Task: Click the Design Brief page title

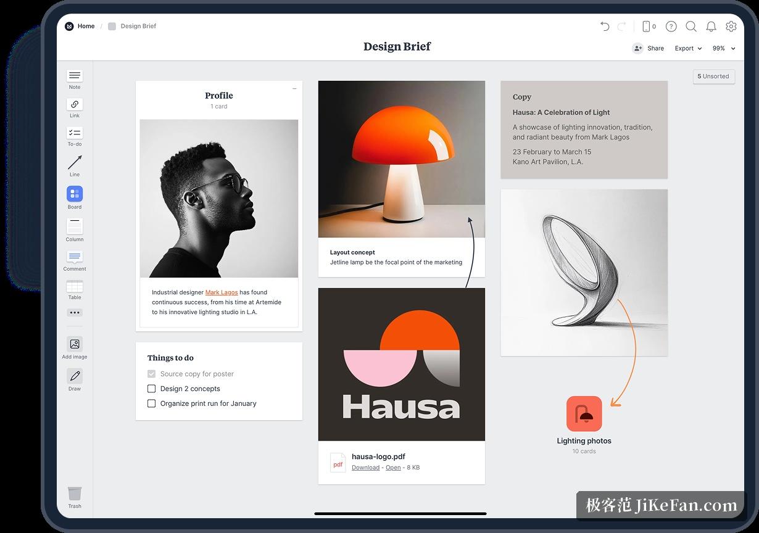Action: point(397,46)
